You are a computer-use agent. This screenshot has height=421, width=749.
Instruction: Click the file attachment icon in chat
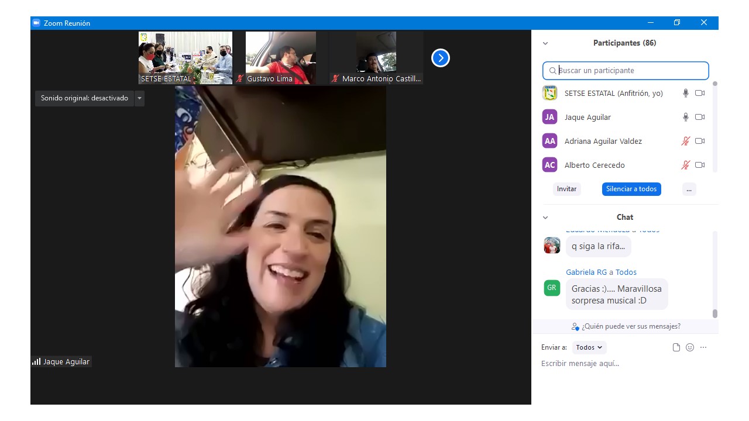click(x=676, y=347)
